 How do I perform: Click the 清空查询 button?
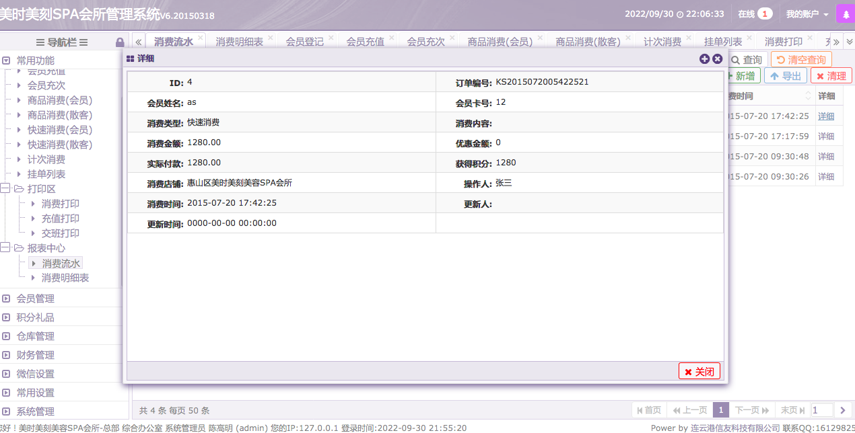(x=801, y=60)
